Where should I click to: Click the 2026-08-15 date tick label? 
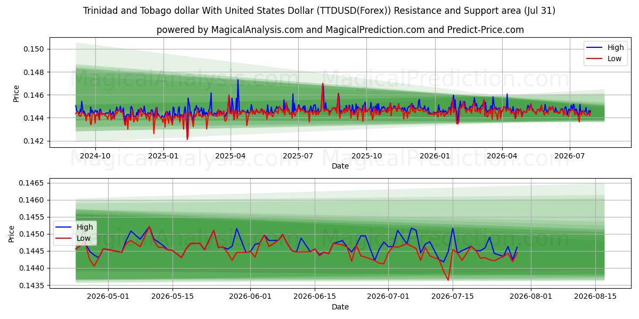click(595, 297)
